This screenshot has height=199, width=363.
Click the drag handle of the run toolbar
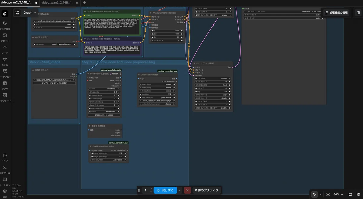pyautogui.click(x=139, y=190)
